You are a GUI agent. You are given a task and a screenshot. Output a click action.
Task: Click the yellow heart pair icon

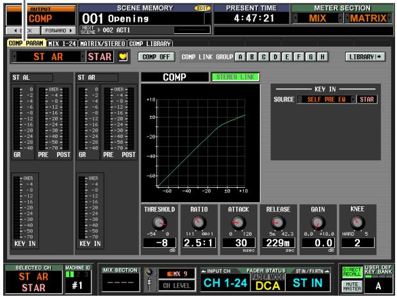123,57
